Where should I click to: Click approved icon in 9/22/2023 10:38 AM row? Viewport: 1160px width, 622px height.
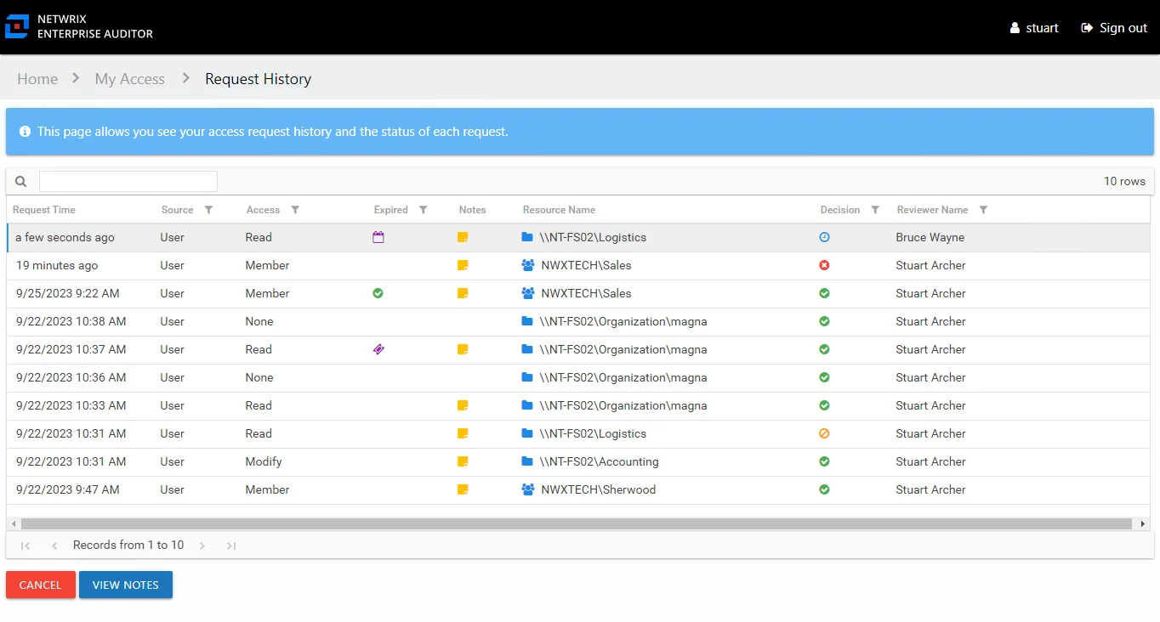[824, 322]
